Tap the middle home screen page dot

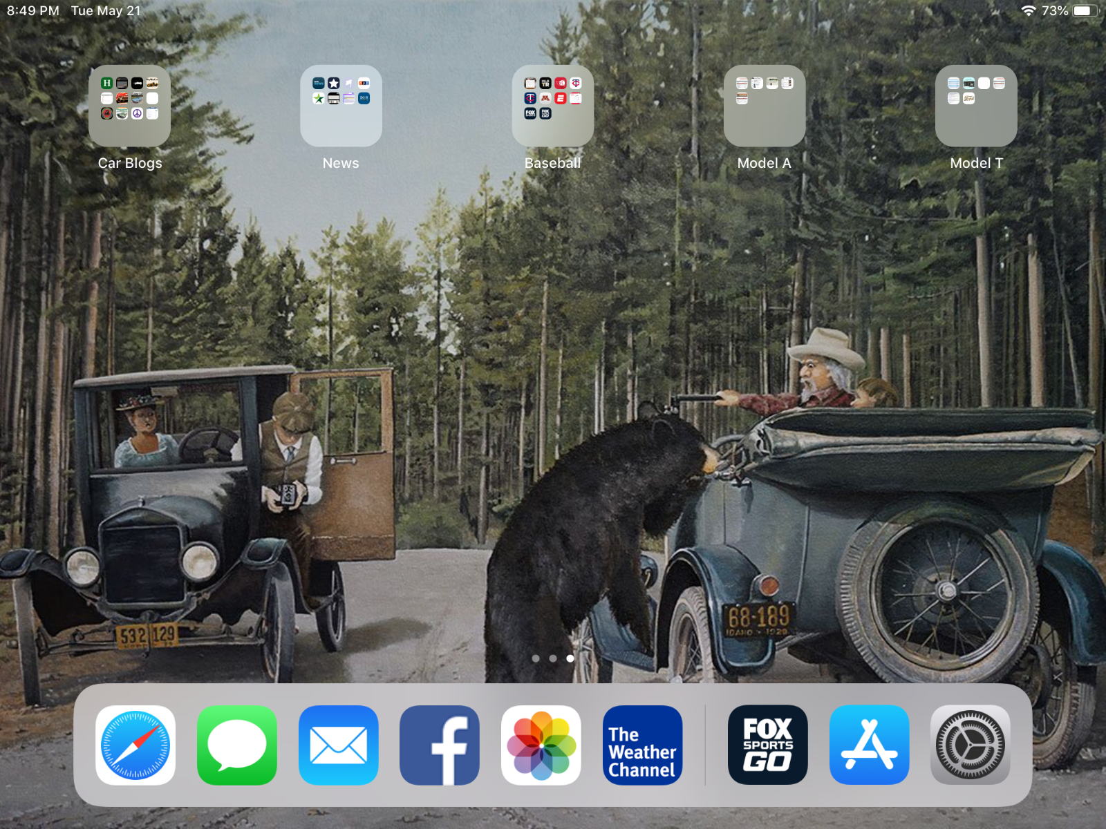(x=553, y=658)
